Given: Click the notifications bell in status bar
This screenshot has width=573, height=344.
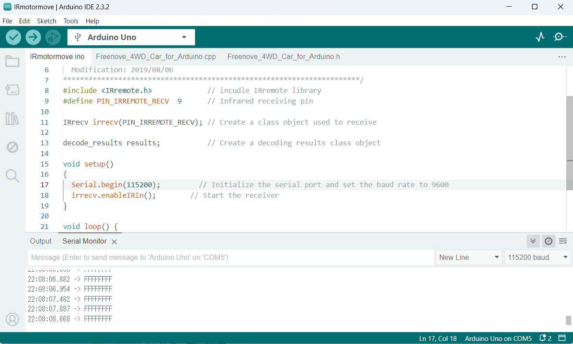Looking at the screenshot, I should [545, 339].
